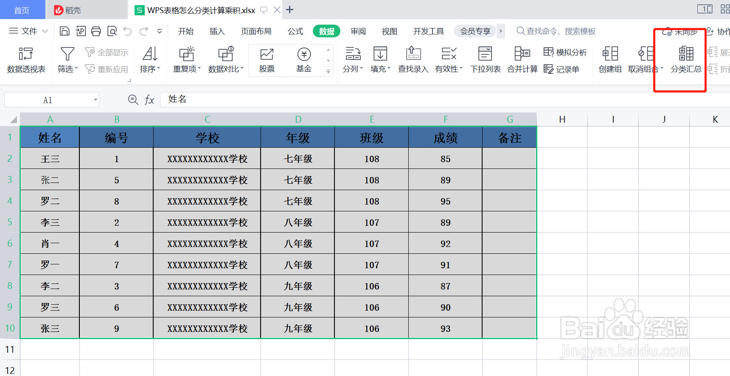Open the 文件 menu dropdown
Viewport: 730px width, 376px height.
coord(29,31)
